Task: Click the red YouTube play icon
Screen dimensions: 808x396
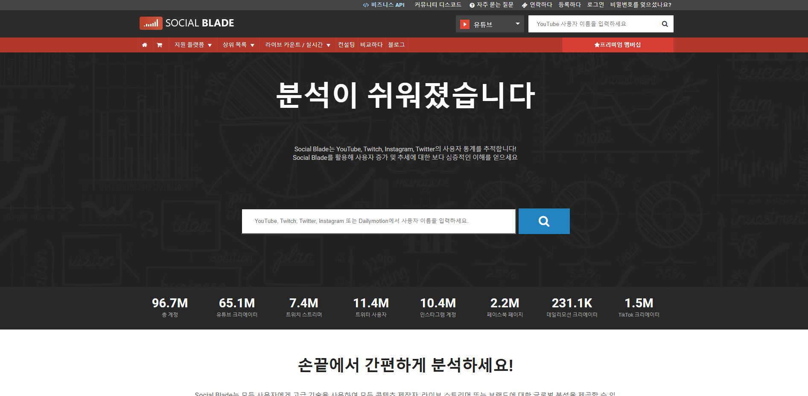Action: (x=465, y=24)
